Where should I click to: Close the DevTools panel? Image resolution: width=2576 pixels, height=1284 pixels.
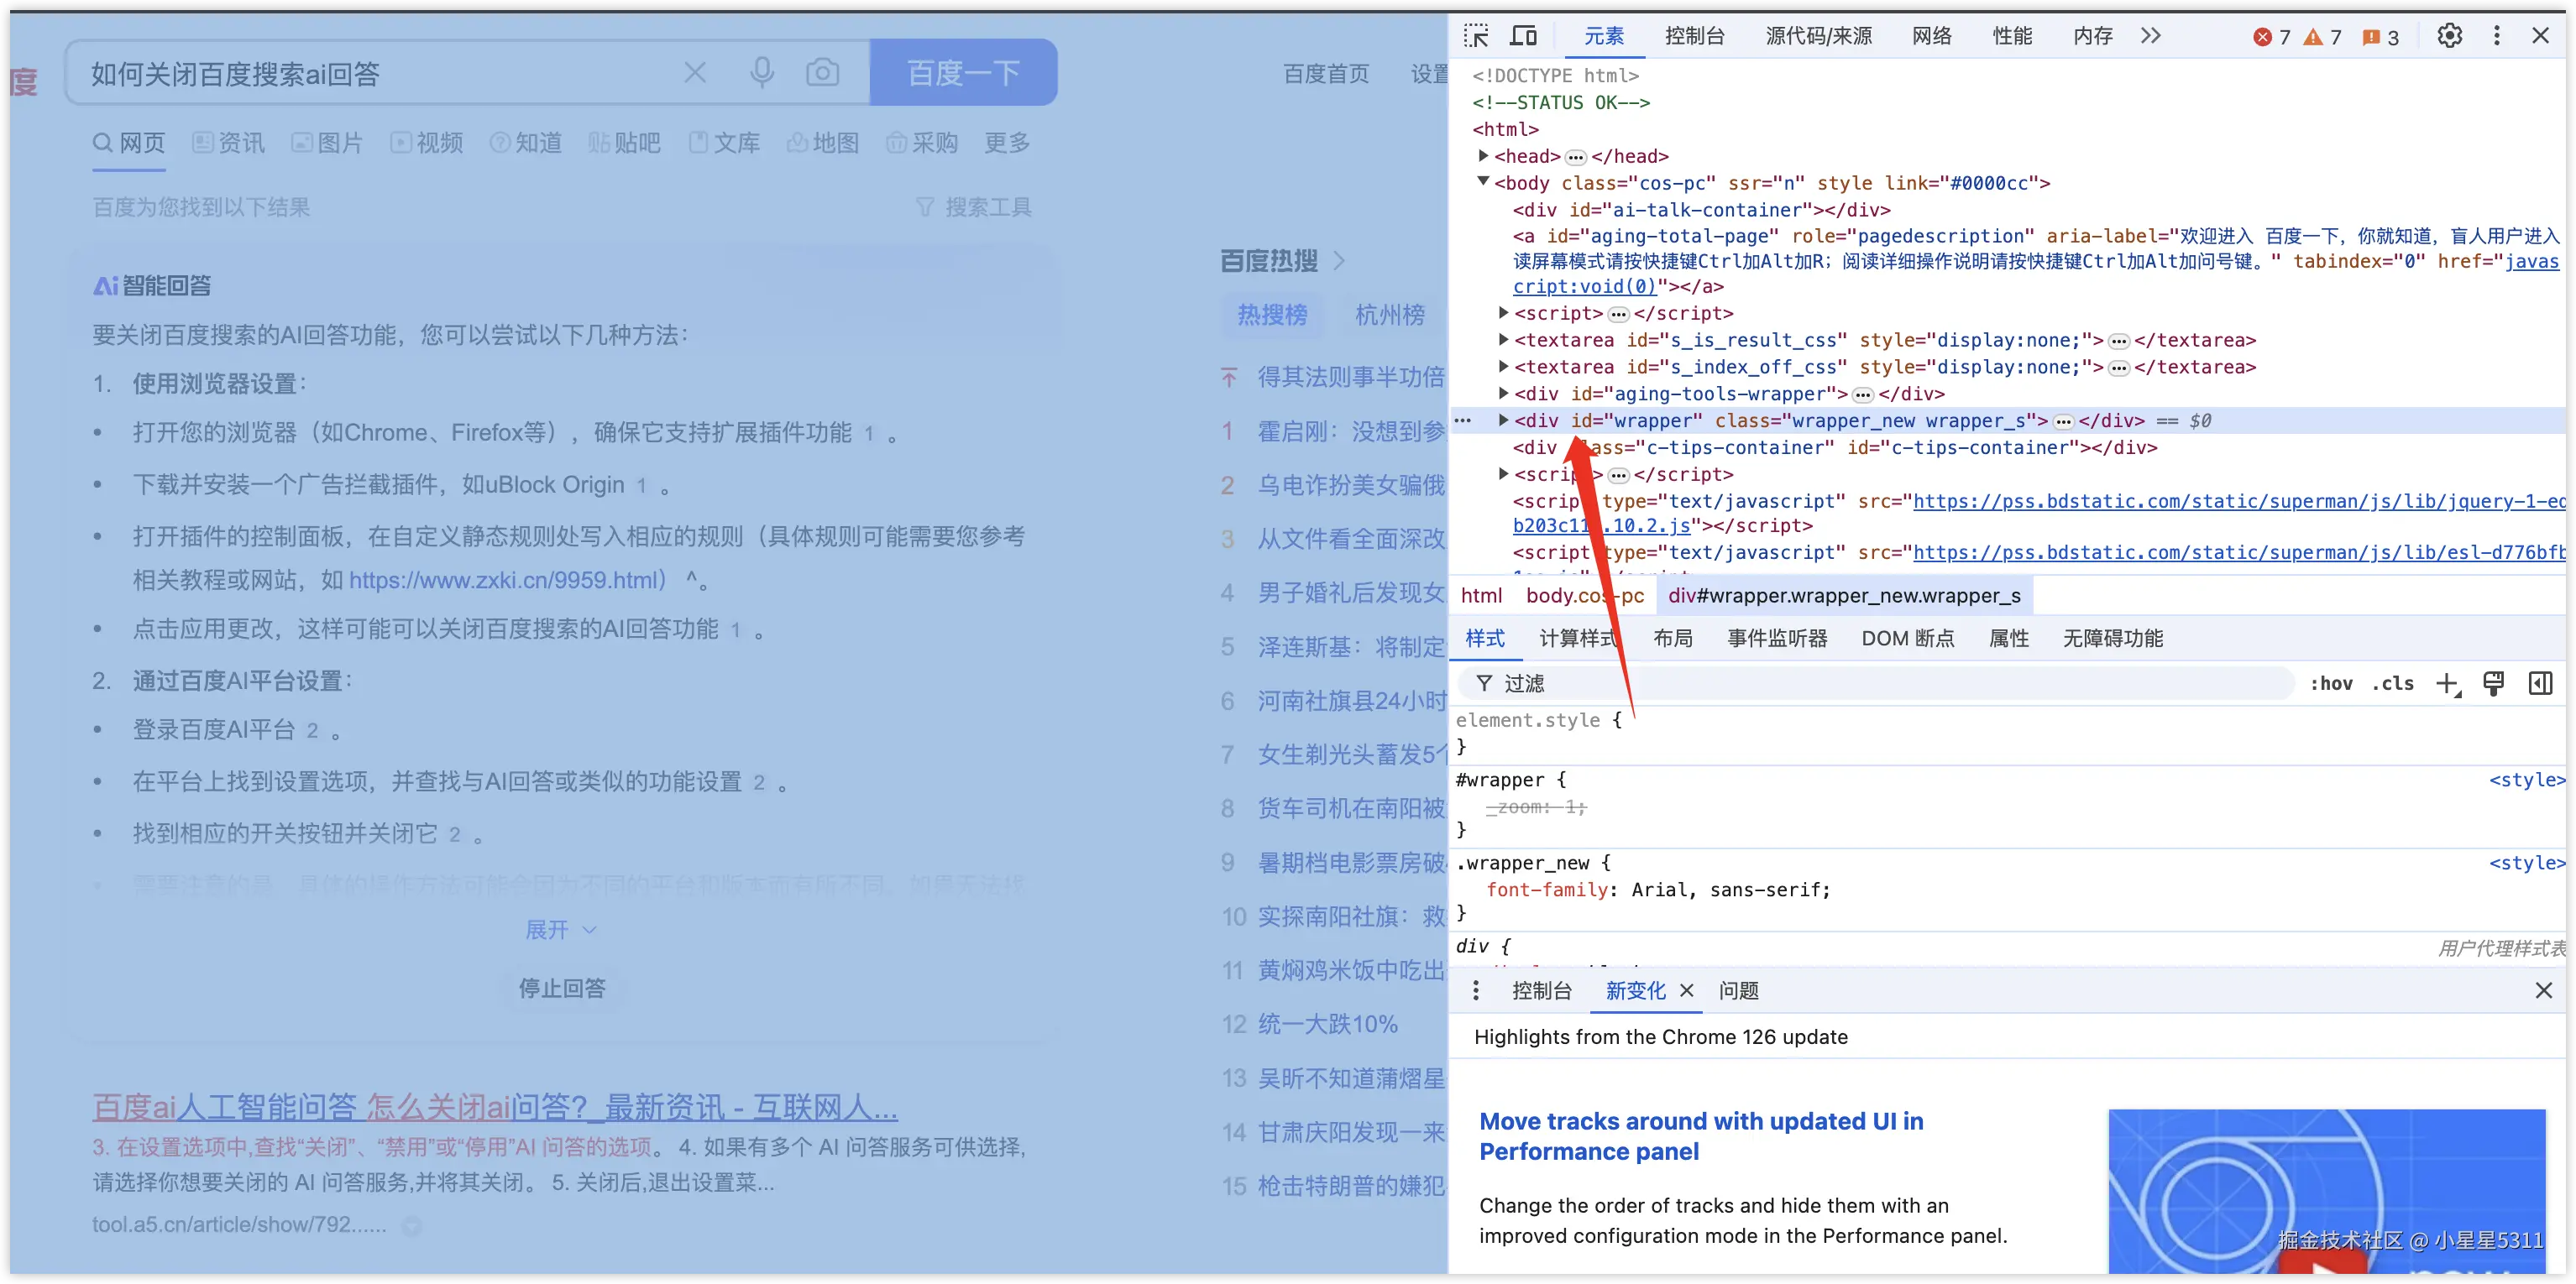[x=2540, y=36]
